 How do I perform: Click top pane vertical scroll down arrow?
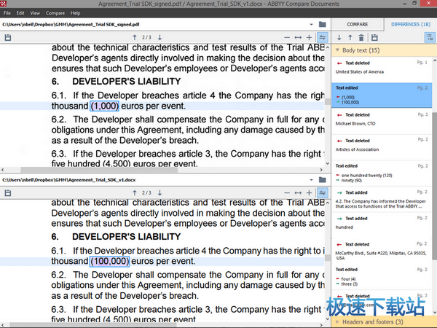[328, 164]
